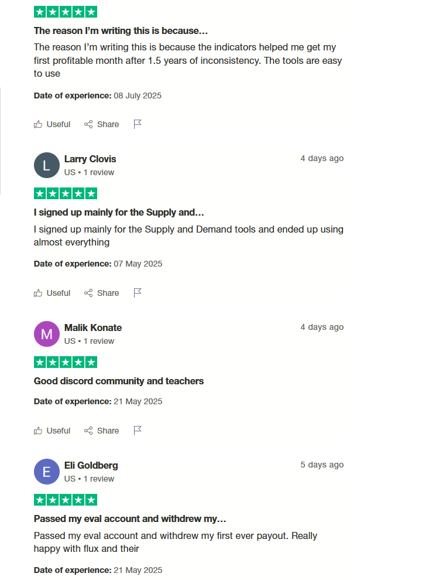This screenshot has width=422, height=580.
Task: Report Malik Konate's review with the flag
Action: [138, 430]
